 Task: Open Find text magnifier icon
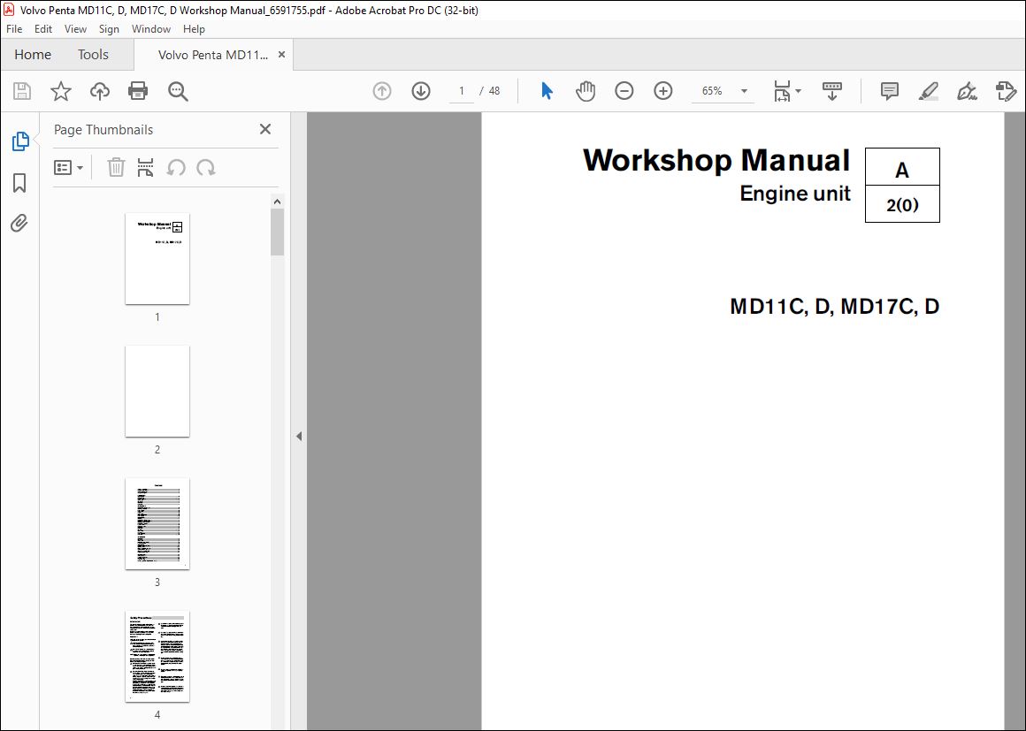click(x=178, y=91)
